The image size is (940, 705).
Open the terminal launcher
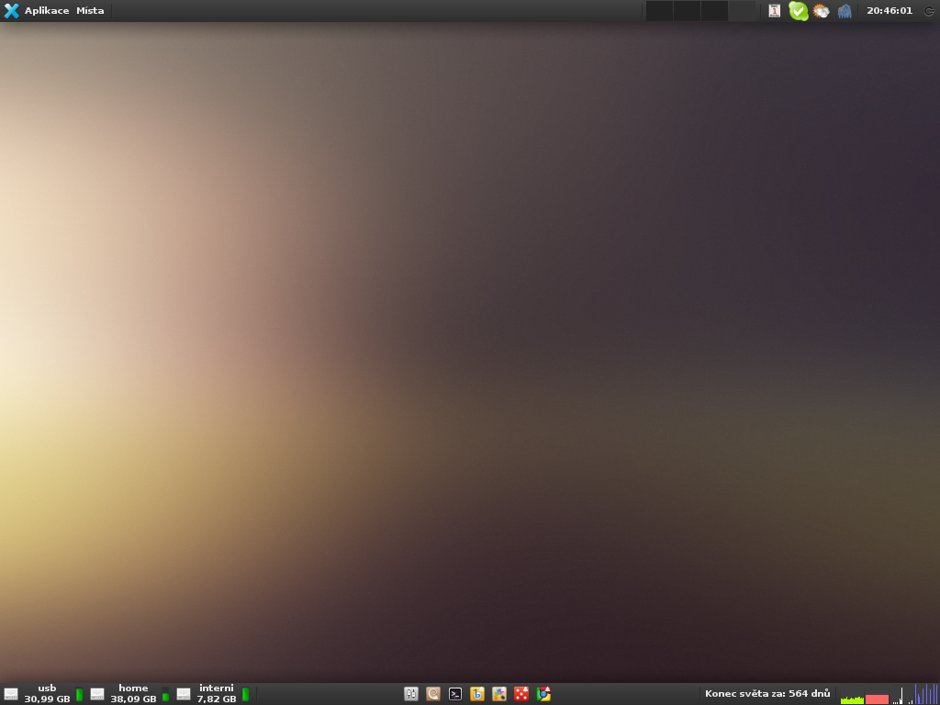pyautogui.click(x=455, y=694)
